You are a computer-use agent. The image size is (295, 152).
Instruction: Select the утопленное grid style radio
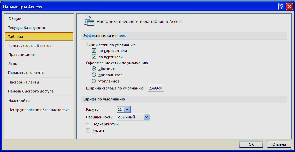tap(94, 81)
